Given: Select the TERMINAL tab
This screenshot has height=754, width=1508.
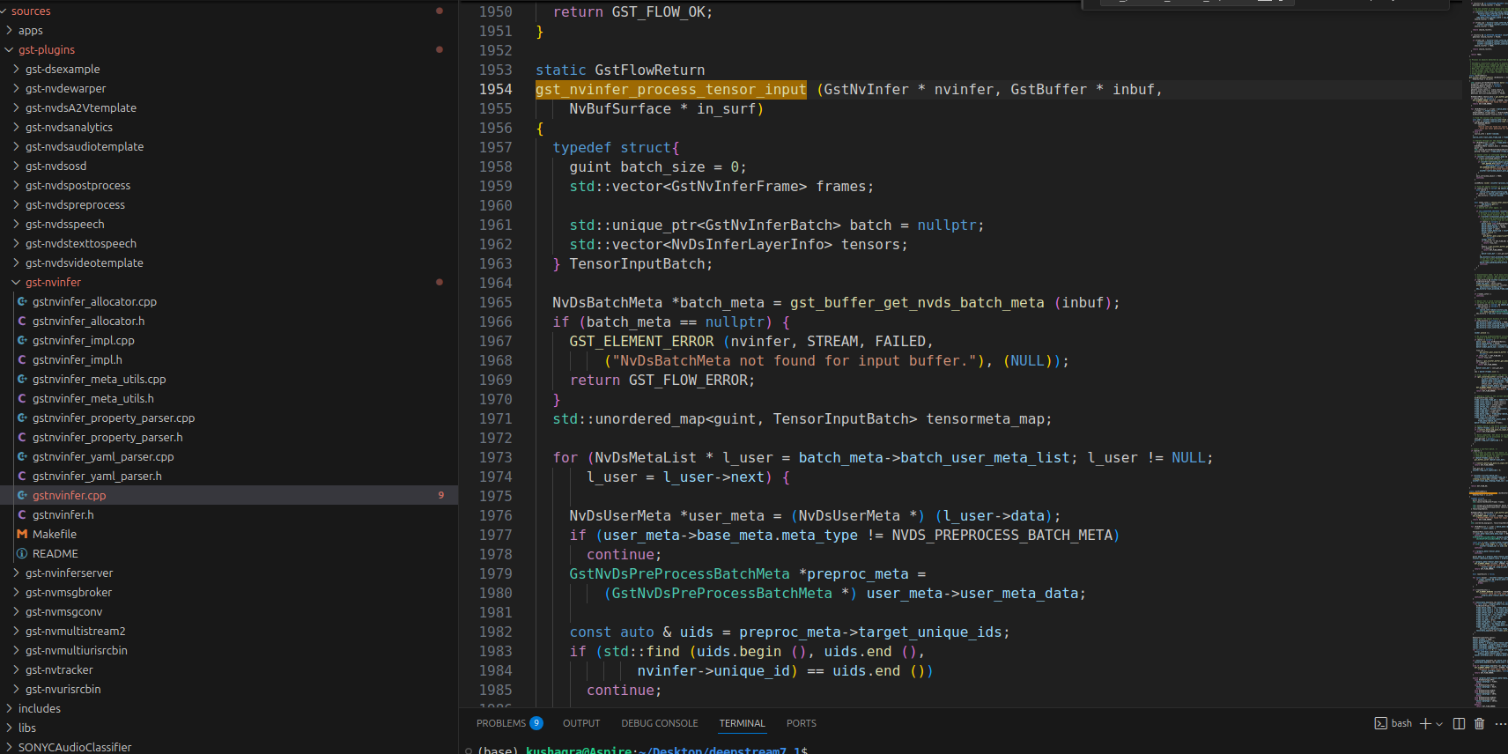Looking at the screenshot, I should coord(743,723).
